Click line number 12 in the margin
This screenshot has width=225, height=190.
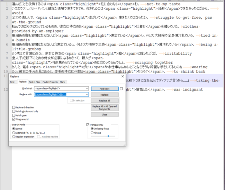tap(6, 90)
